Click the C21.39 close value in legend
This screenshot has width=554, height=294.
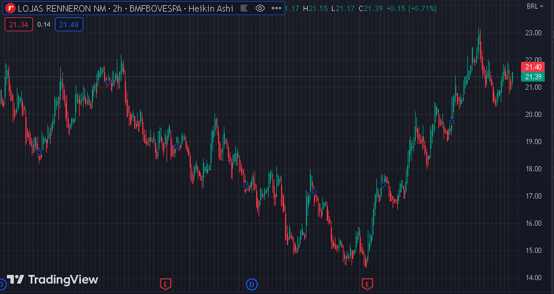(371, 8)
